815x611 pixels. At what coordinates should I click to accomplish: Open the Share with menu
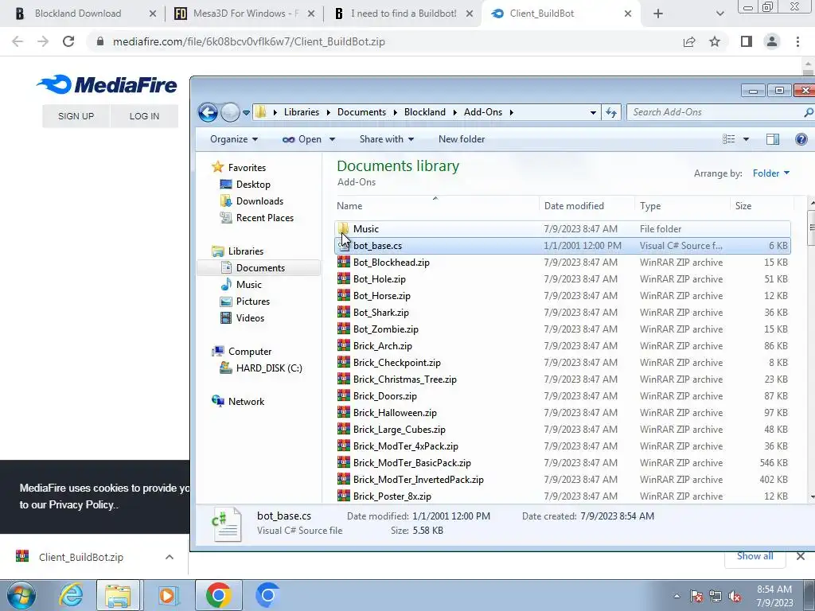(x=387, y=139)
